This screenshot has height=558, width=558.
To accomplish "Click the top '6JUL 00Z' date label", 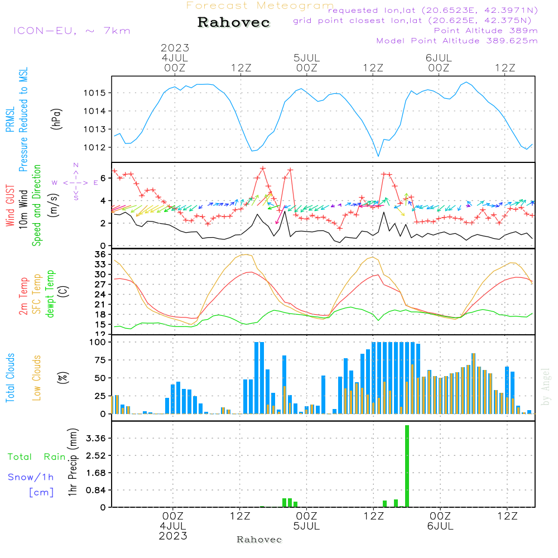I will click(x=439, y=62).
